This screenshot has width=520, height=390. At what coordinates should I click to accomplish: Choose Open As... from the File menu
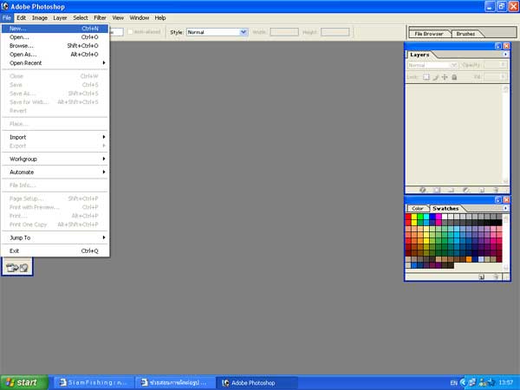(x=55, y=55)
